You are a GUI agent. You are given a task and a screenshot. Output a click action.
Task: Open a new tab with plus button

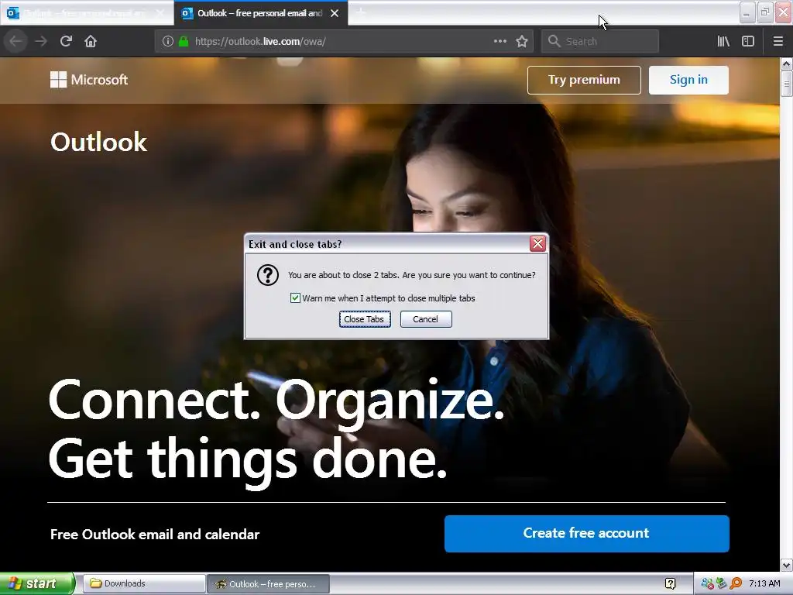point(360,12)
